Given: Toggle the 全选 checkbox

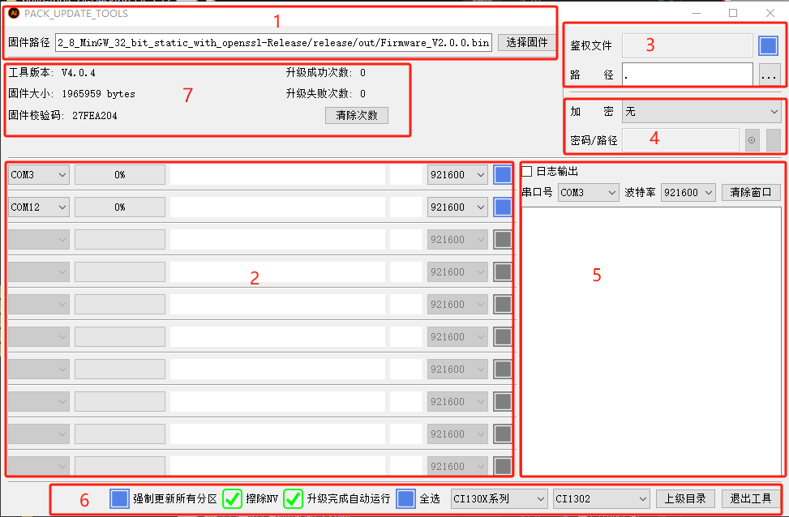Looking at the screenshot, I should [405, 499].
